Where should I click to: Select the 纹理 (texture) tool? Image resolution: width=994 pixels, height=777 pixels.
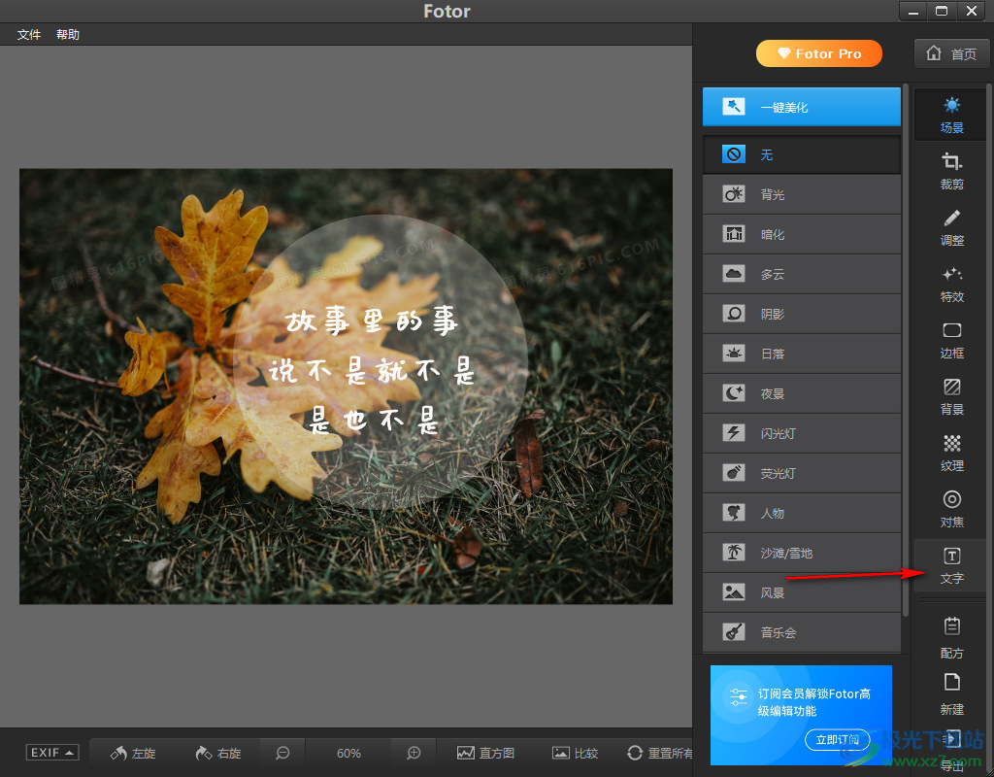tap(951, 453)
